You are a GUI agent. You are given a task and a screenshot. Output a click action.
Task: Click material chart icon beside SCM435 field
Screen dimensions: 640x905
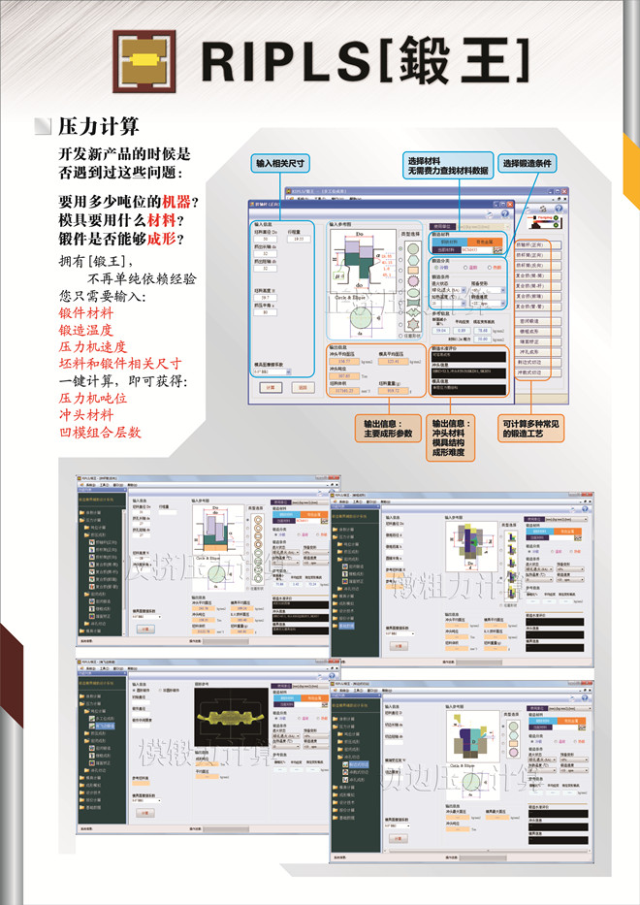pyautogui.click(x=497, y=250)
